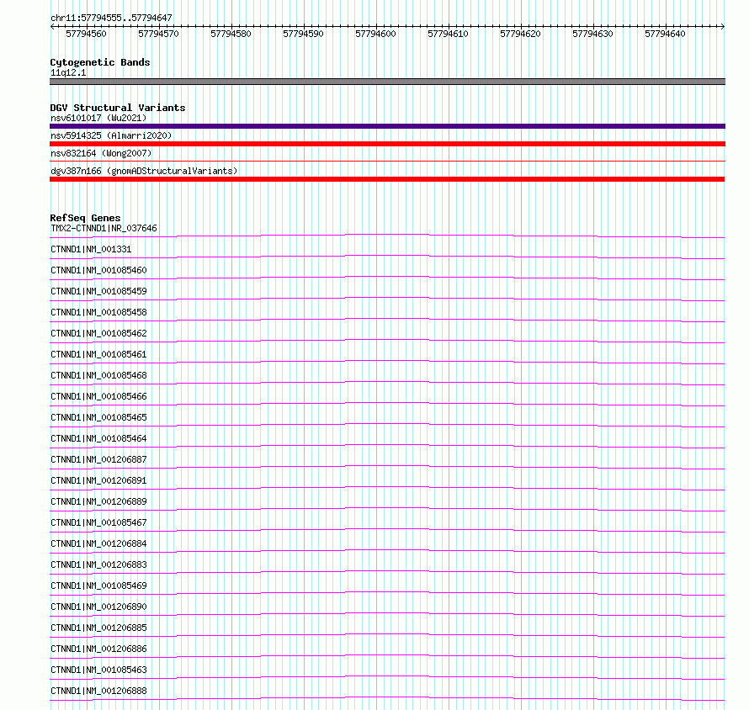Select transcript CTNND1|NM_001206885
The image size is (749, 710).
coord(98,628)
